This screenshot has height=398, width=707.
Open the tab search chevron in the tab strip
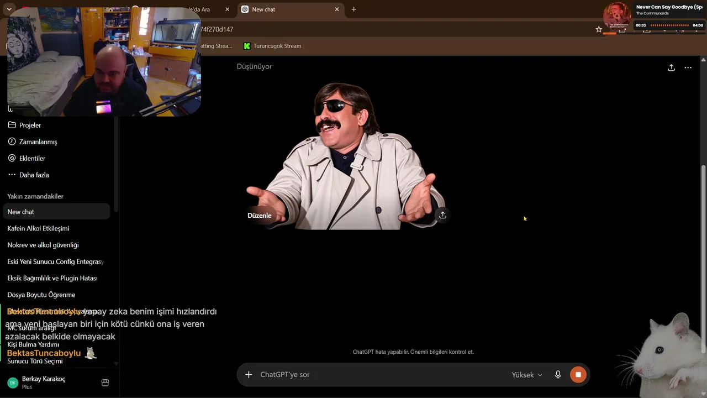9,9
